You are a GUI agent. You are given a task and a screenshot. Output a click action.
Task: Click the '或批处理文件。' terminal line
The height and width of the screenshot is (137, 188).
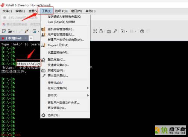(14, 71)
